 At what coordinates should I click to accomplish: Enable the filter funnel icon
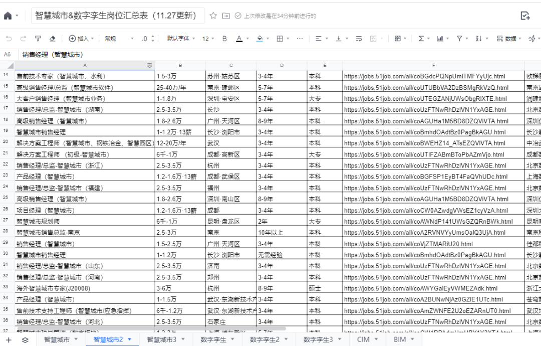460,38
